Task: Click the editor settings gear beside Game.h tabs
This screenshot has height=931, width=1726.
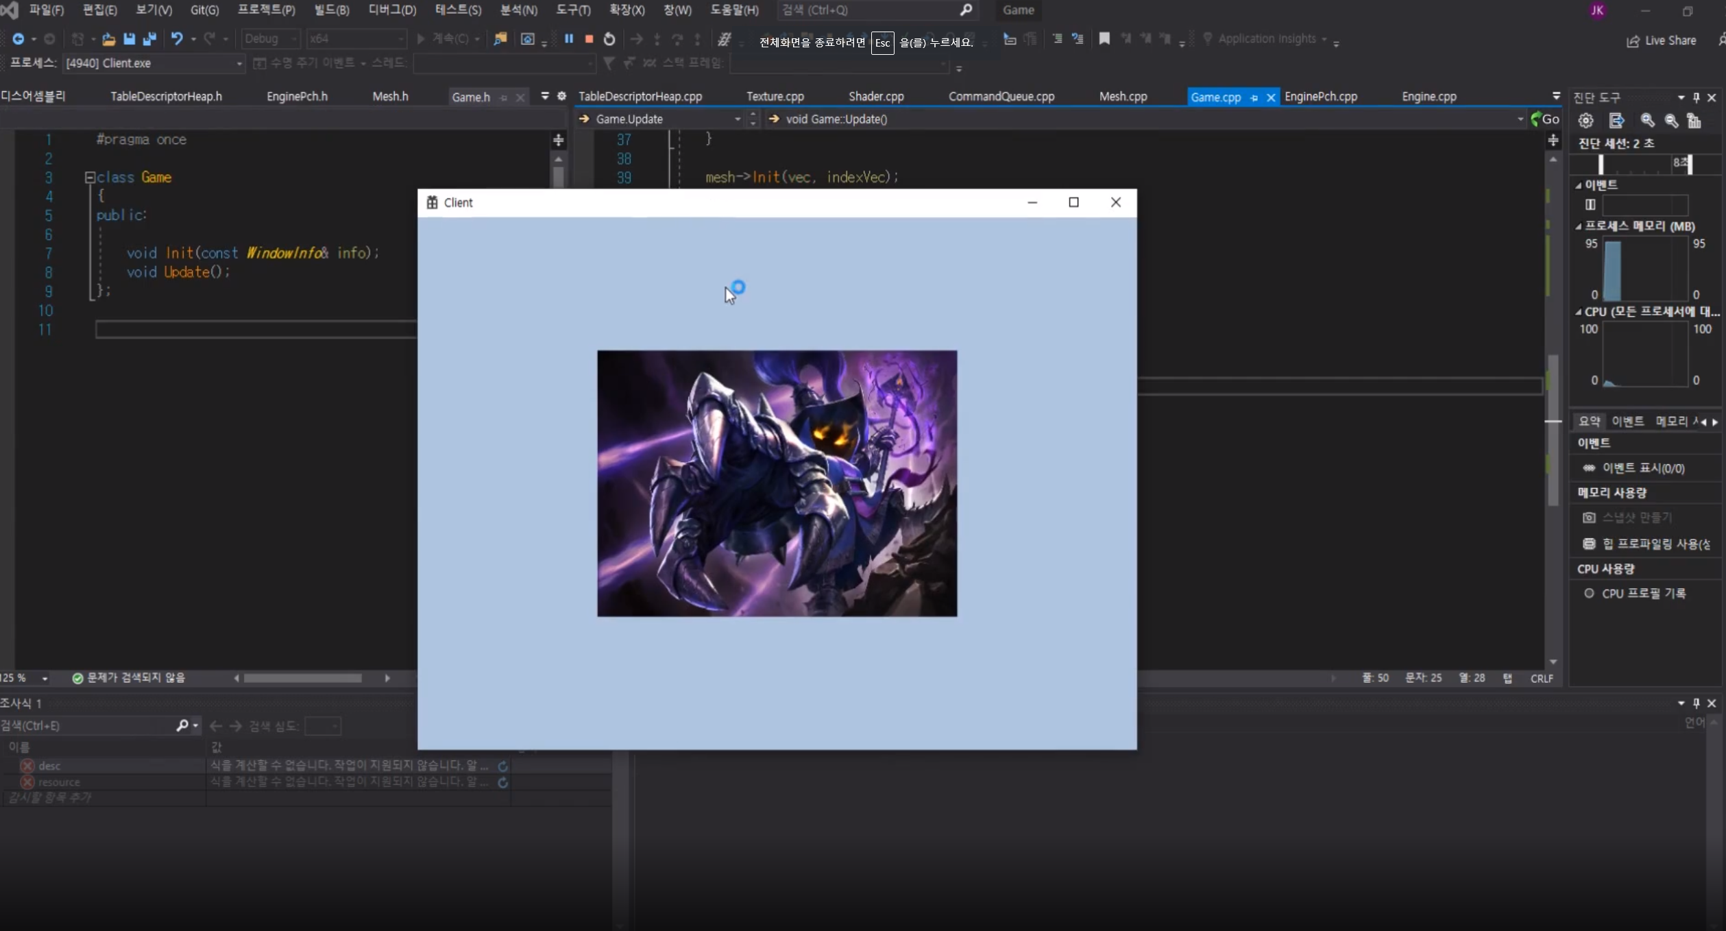Action: click(561, 96)
